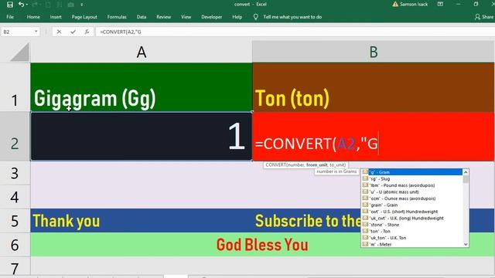Click the Tell me lightbulb icon
Screen dimensions: 495x278
(x=256, y=17)
